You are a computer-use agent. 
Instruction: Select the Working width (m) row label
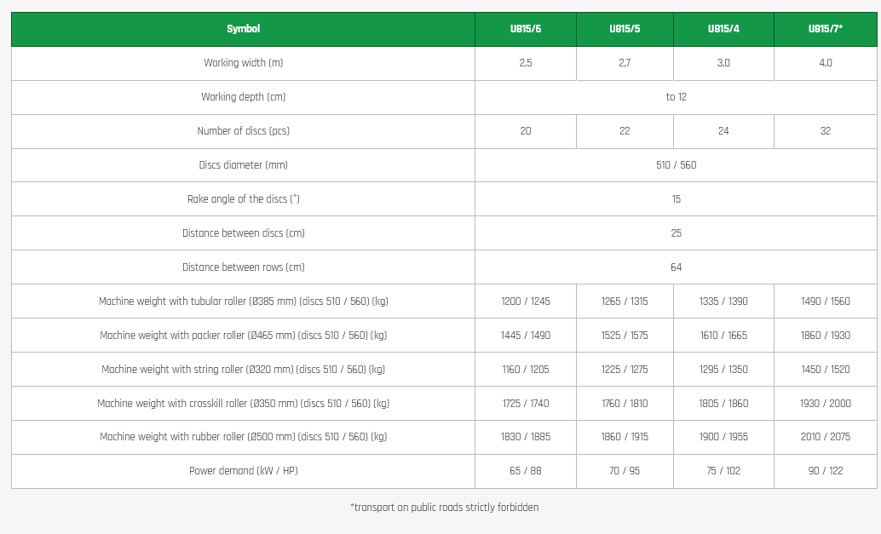[x=243, y=63]
